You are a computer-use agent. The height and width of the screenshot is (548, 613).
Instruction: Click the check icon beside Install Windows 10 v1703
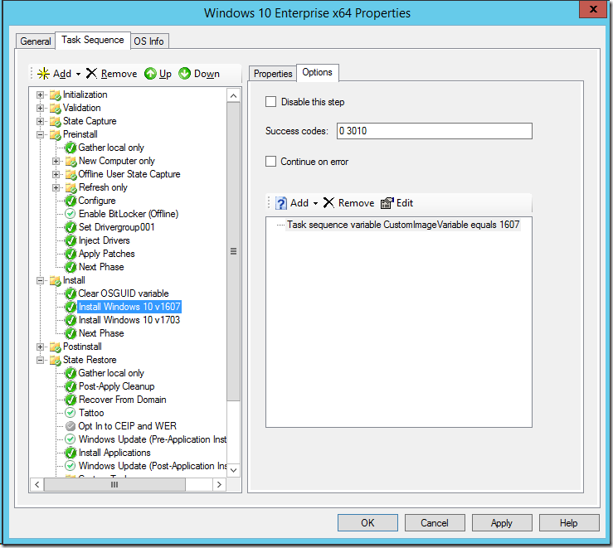click(71, 320)
